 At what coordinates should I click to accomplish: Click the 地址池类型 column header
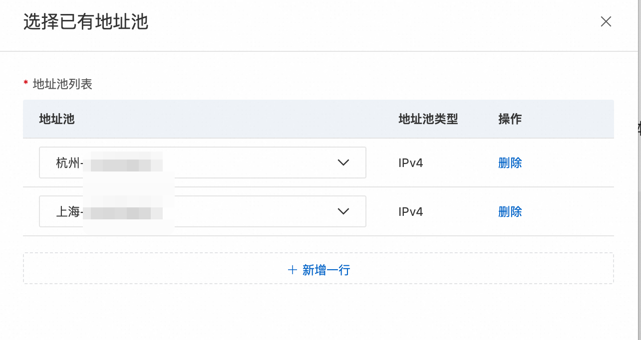click(428, 119)
